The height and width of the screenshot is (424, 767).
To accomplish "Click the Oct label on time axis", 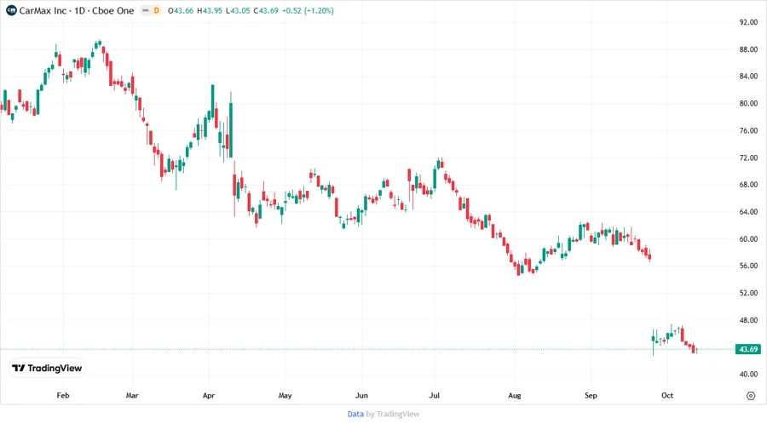I will click(666, 396).
